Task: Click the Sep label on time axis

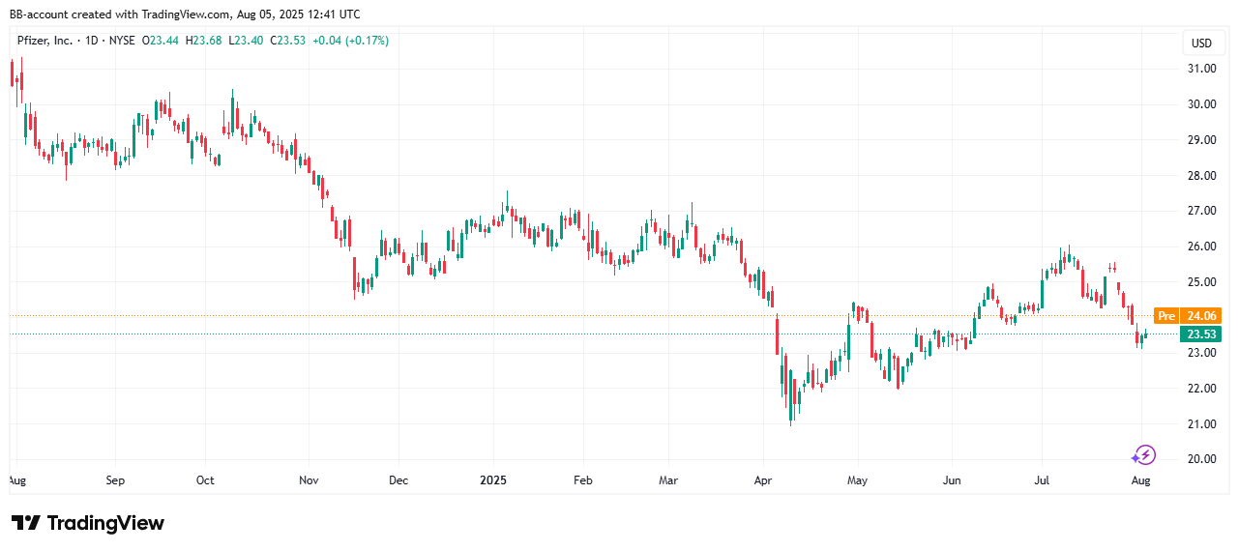Action: 115,479
